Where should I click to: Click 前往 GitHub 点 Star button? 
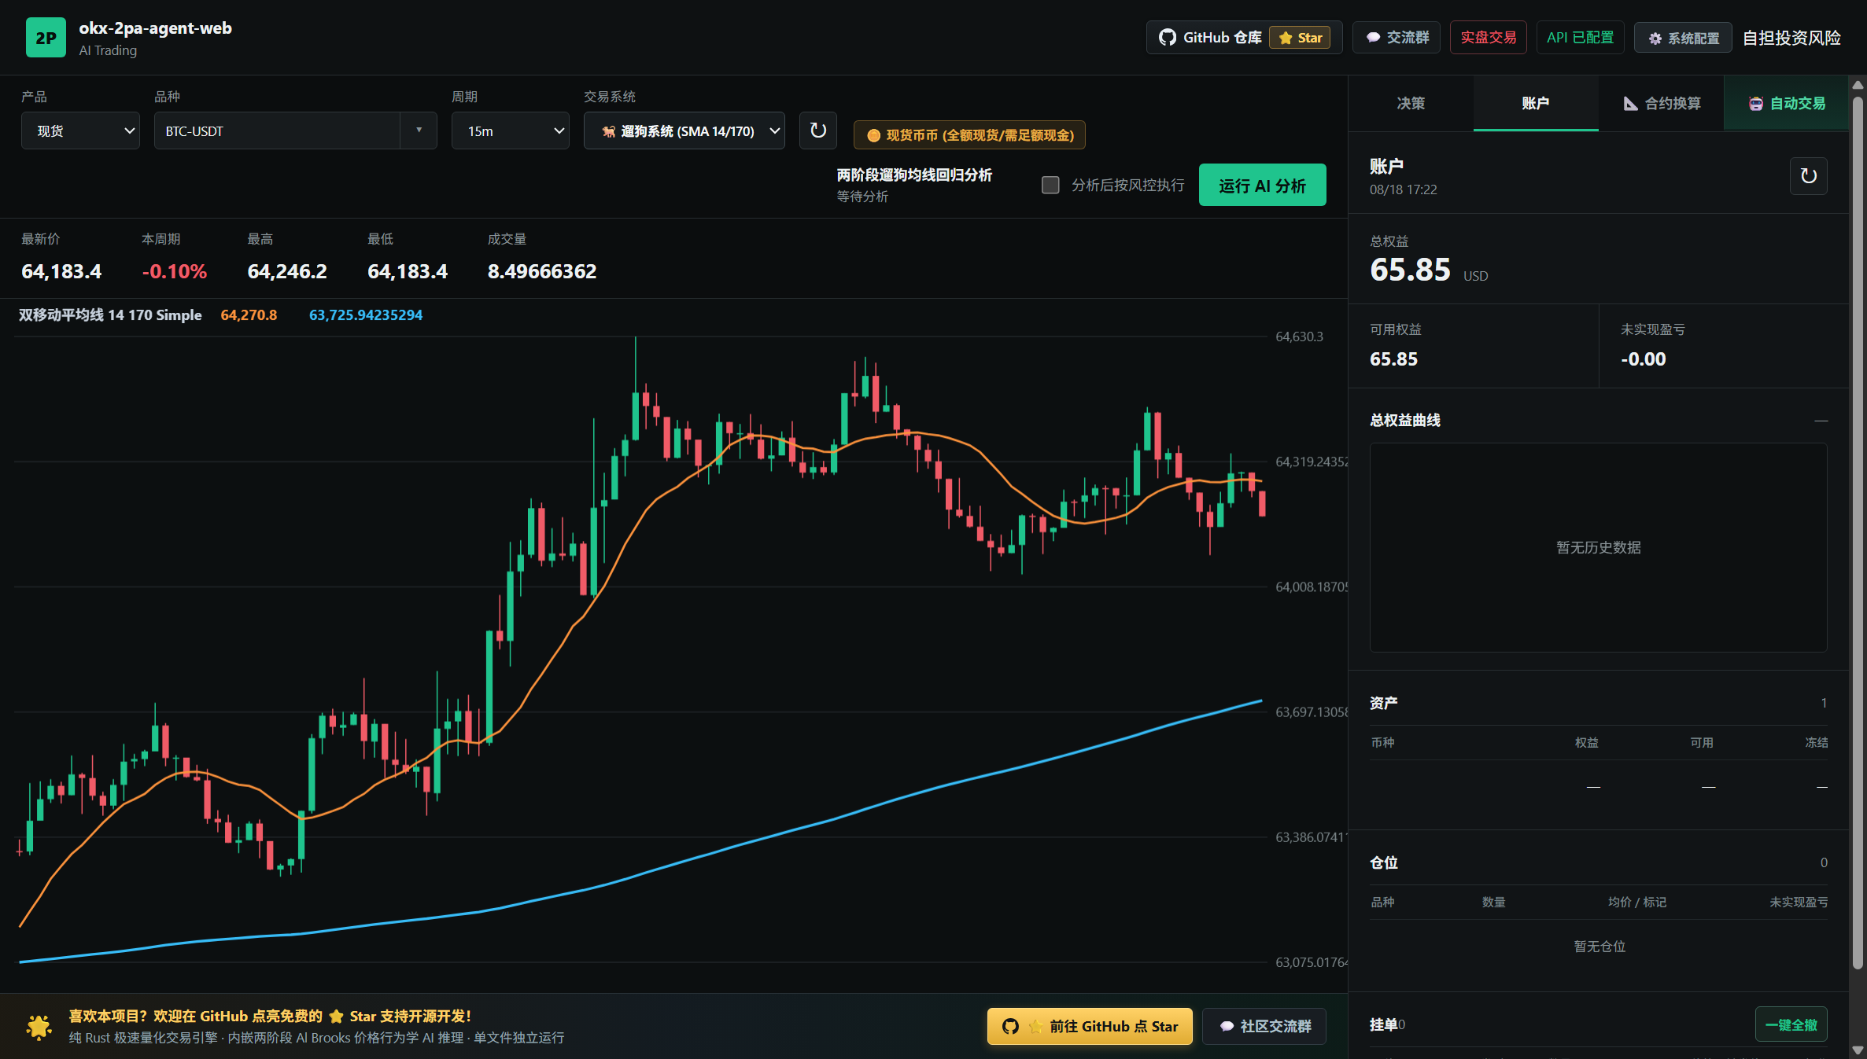(1090, 1027)
